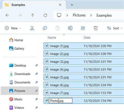This screenshot has height=112, width=124.
Task: Click the Paste clipboard icon
Action: [58, 28]
